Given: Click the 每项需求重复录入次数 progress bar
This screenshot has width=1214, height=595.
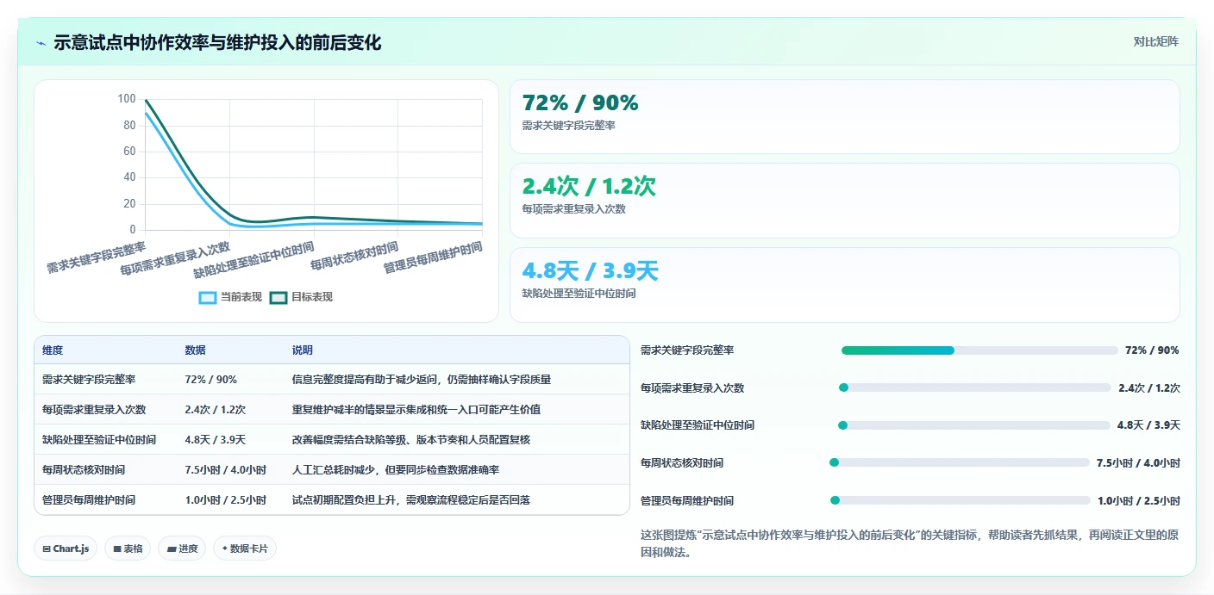Looking at the screenshot, I should 975,387.
